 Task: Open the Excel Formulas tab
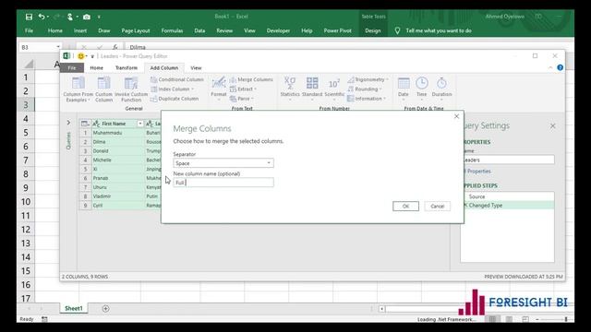(172, 30)
